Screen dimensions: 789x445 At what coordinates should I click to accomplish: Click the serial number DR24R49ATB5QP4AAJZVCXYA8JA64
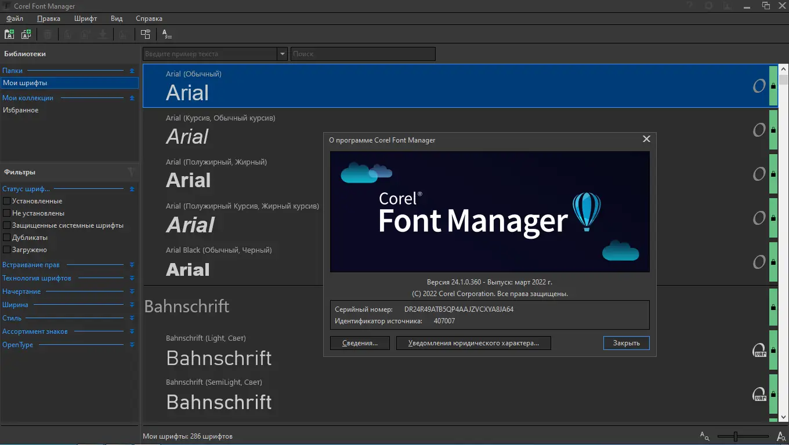[x=459, y=309]
